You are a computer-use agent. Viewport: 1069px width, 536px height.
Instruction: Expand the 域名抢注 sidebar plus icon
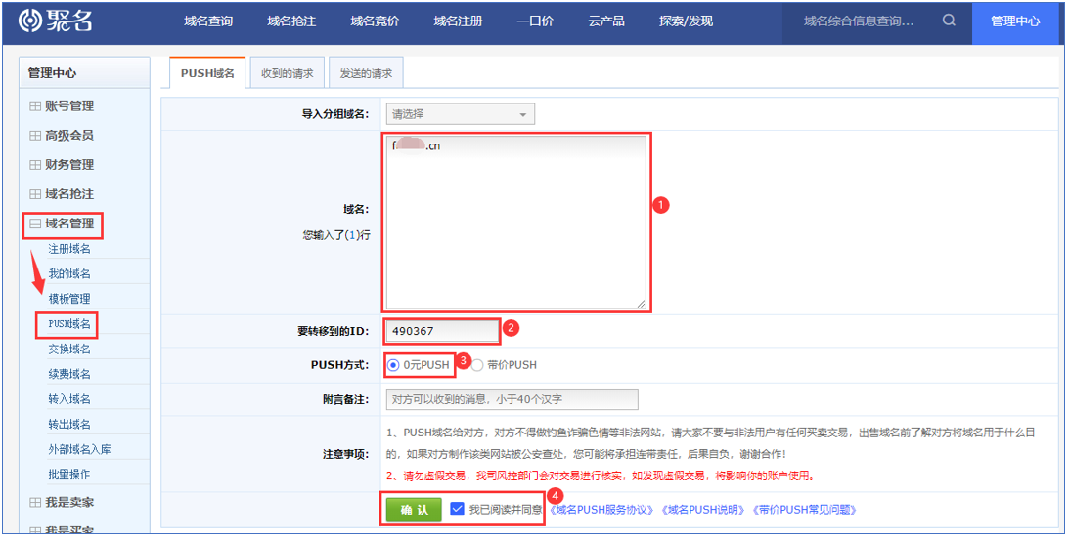[35, 194]
